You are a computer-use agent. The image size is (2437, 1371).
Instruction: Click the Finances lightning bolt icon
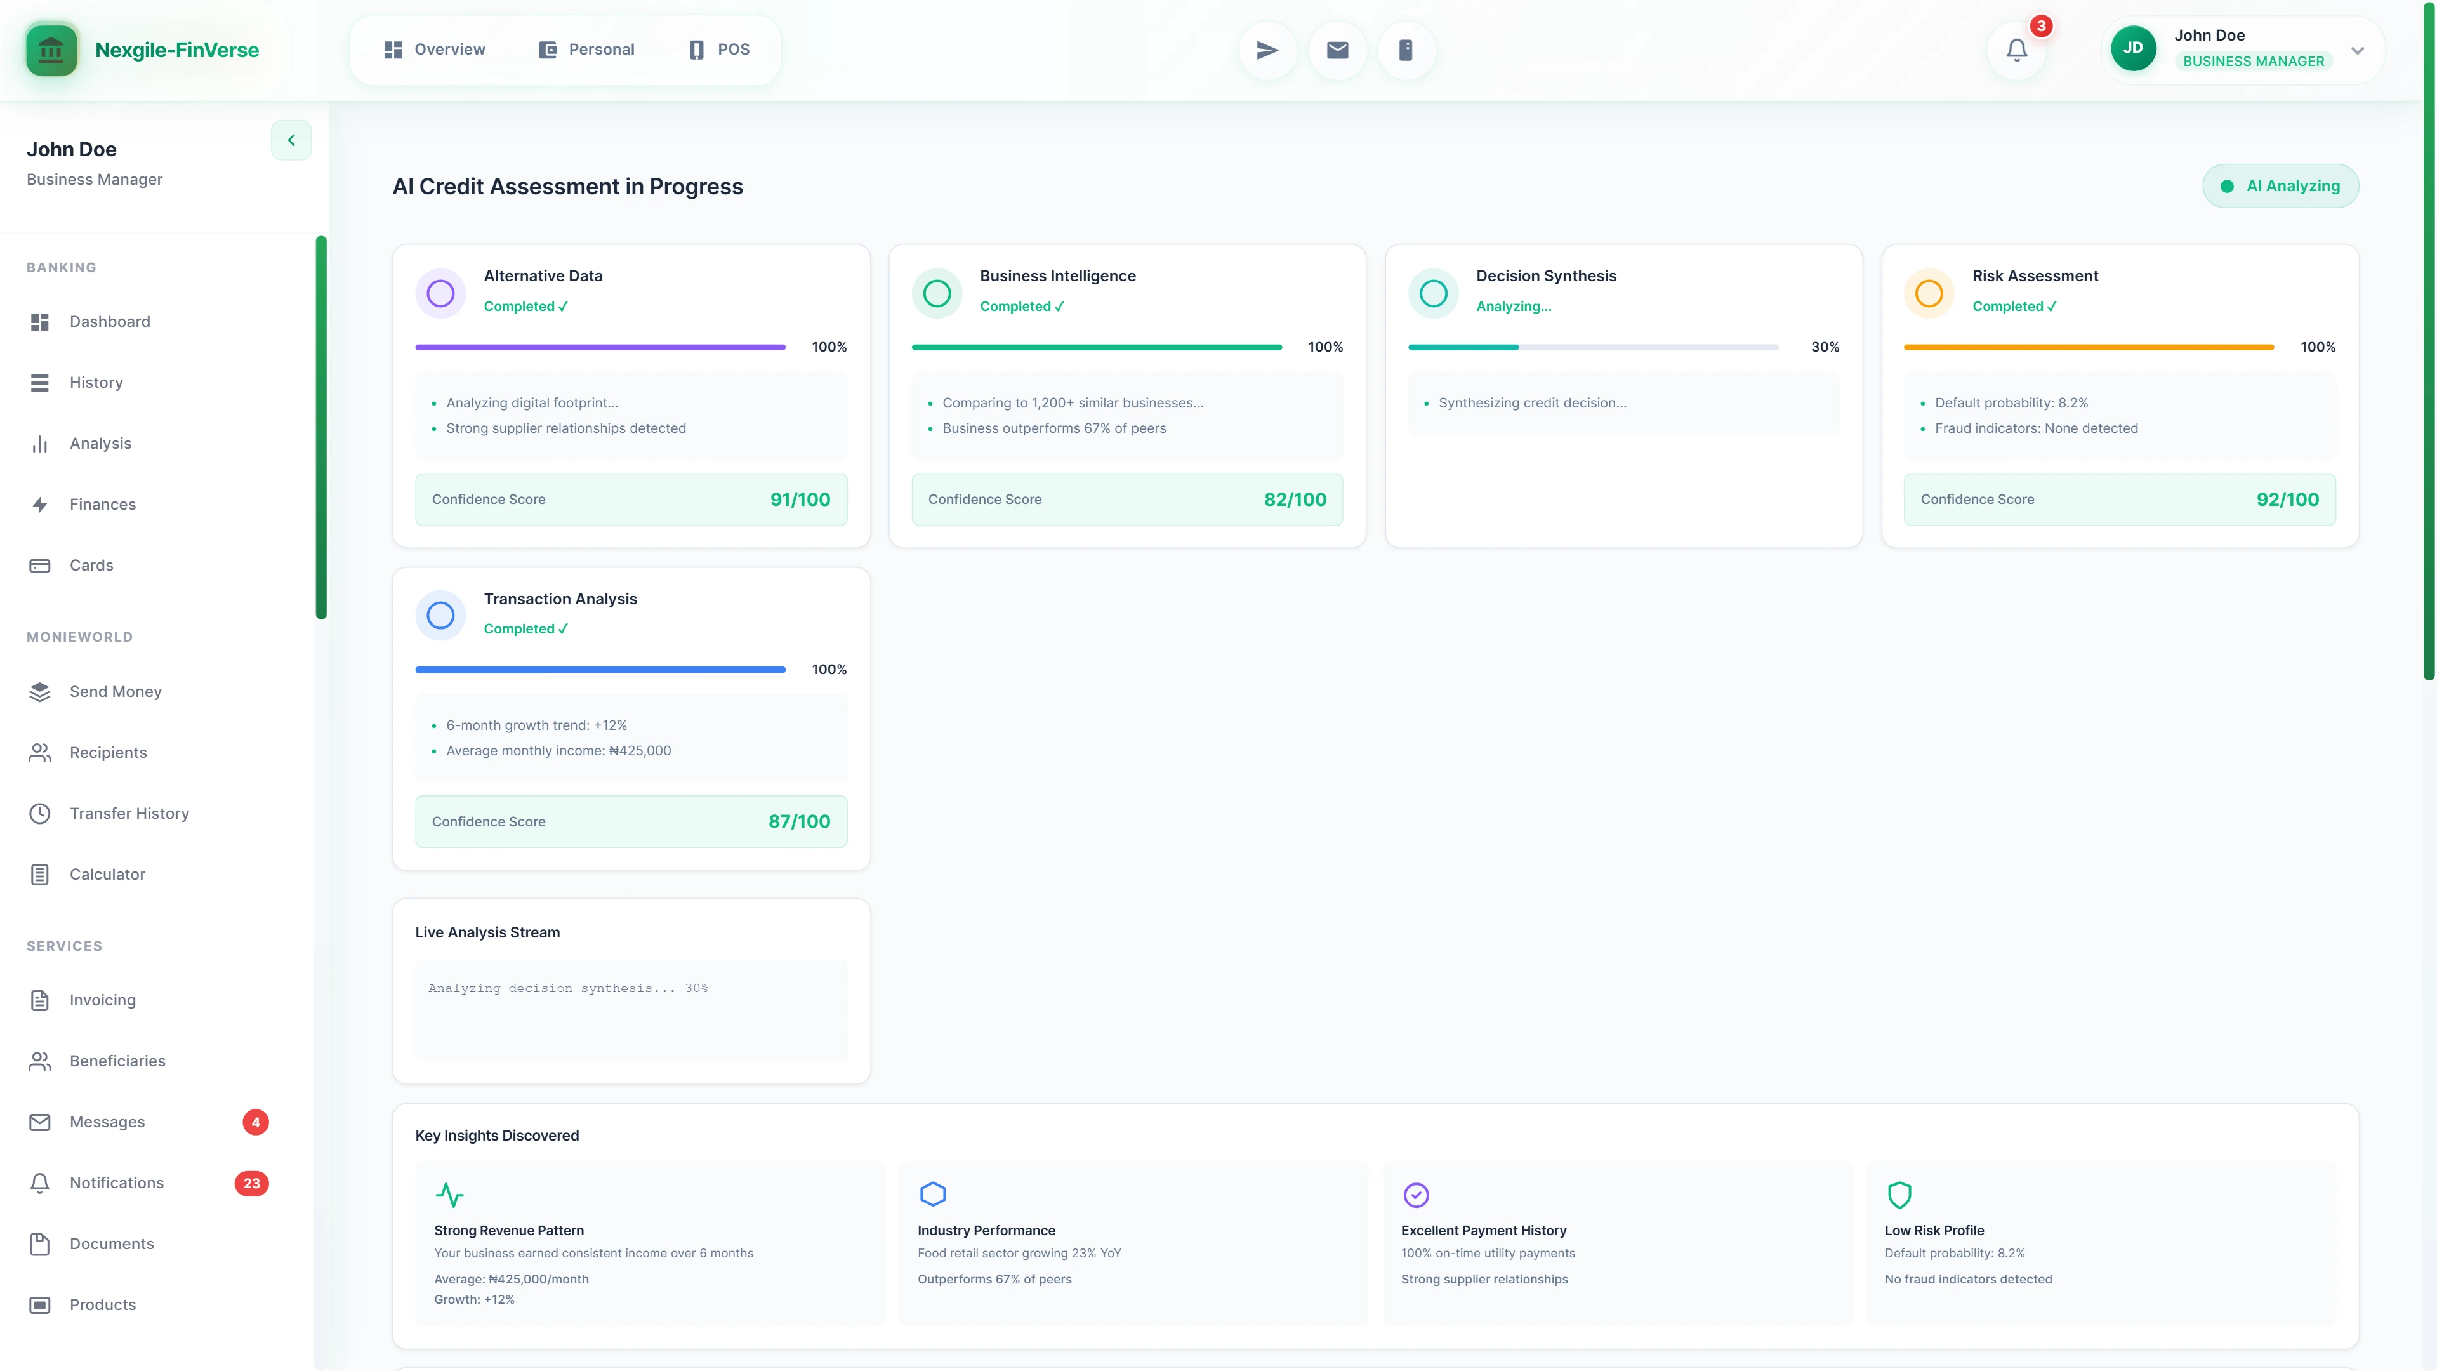point(40,505)
